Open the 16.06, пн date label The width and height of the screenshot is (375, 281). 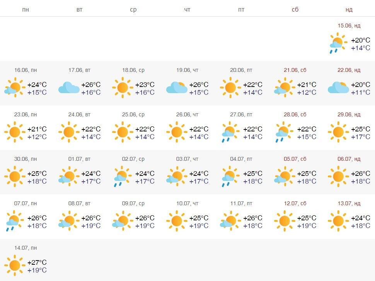[x=26, y=70]
